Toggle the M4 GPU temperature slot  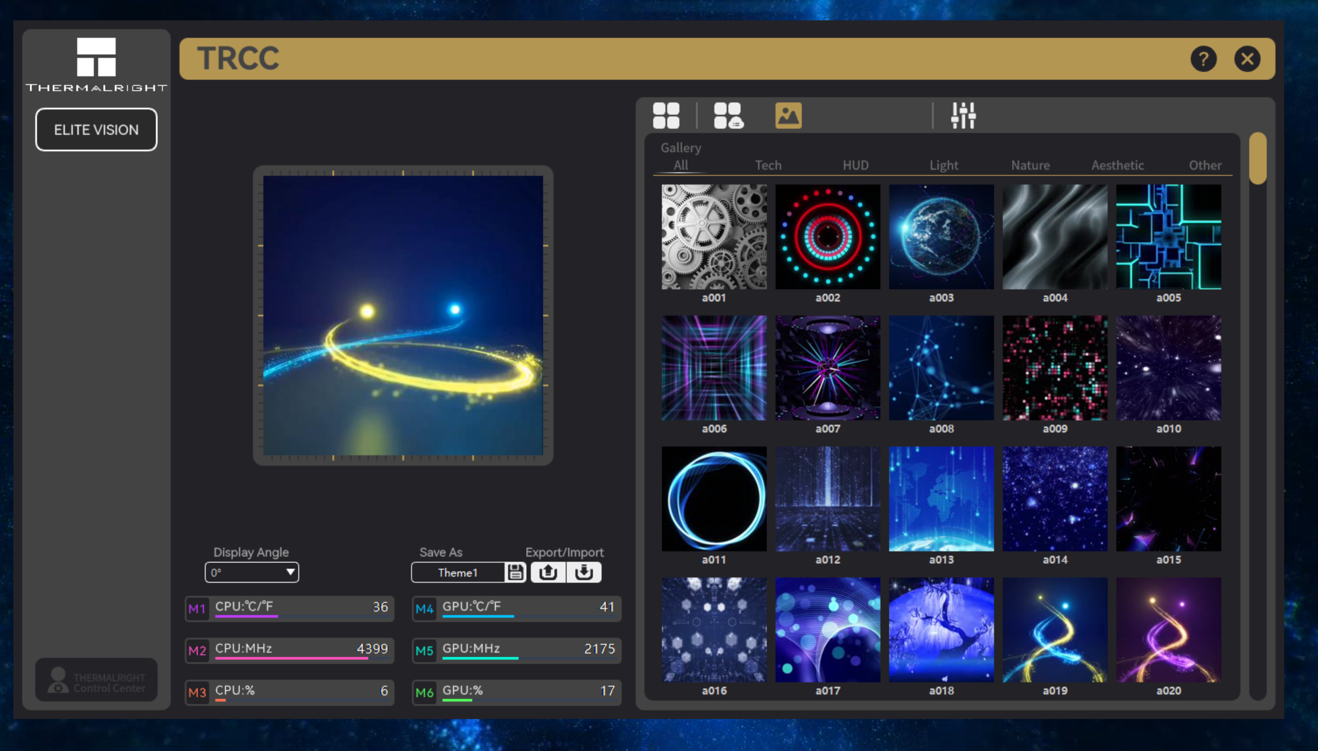click(x=424, y=609)
